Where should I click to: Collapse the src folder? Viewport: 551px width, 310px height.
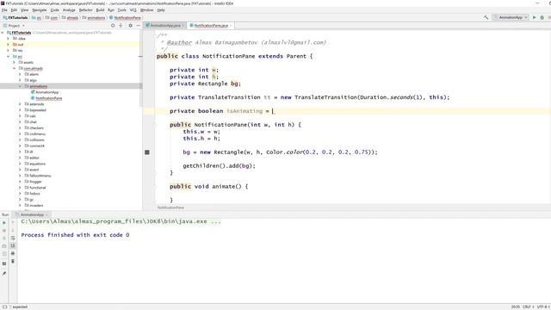pos(8,57)
